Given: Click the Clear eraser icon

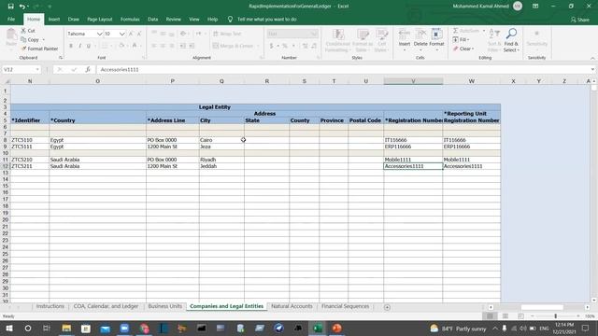Looking at the screenshot, I should (x=455, y=49).
